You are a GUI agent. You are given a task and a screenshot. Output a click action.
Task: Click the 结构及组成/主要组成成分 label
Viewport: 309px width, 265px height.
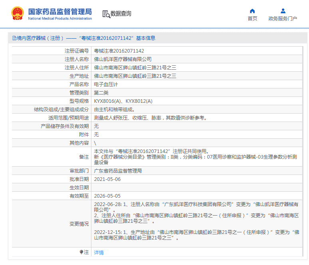click(x=61, y=109)
